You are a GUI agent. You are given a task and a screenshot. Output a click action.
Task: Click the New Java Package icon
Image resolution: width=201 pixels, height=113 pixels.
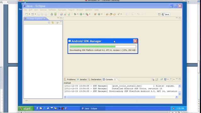click(x=95, y=14)
